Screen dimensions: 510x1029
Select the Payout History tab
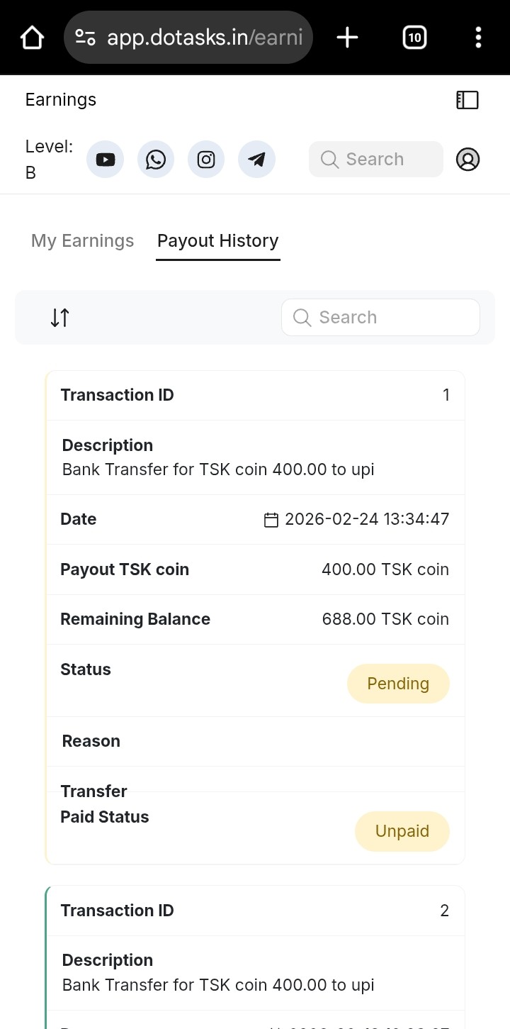[x=218, y=241]
